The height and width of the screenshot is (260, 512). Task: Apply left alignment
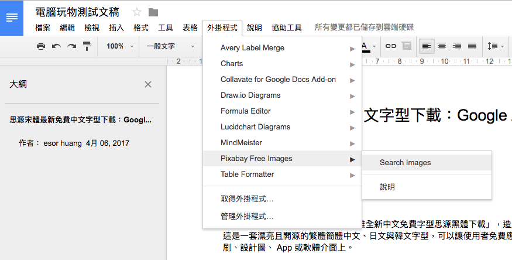coord(427,46)
